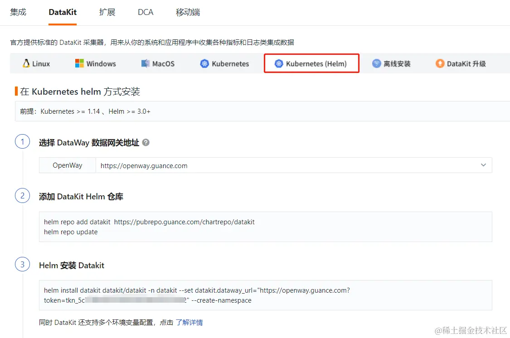
Task: Choose the MacOS install option
Action: (x=158, y=63)
